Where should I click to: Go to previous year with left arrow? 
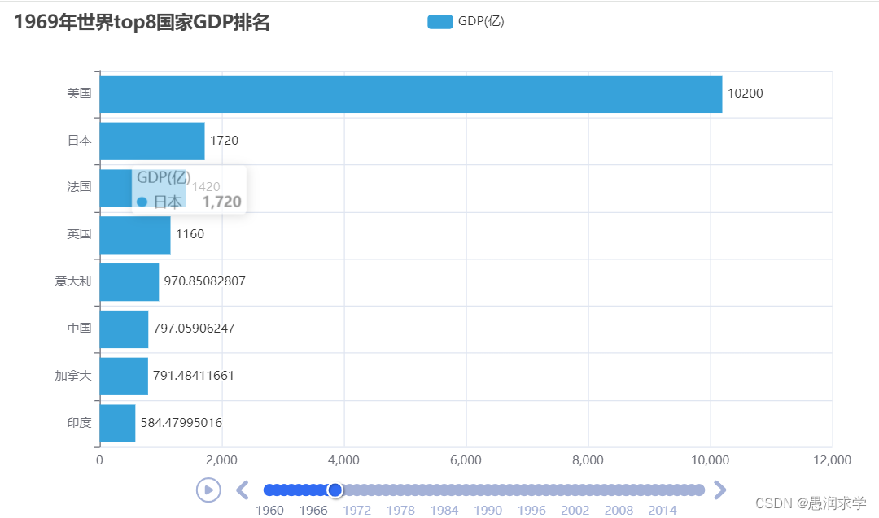(x=243, y=490)
